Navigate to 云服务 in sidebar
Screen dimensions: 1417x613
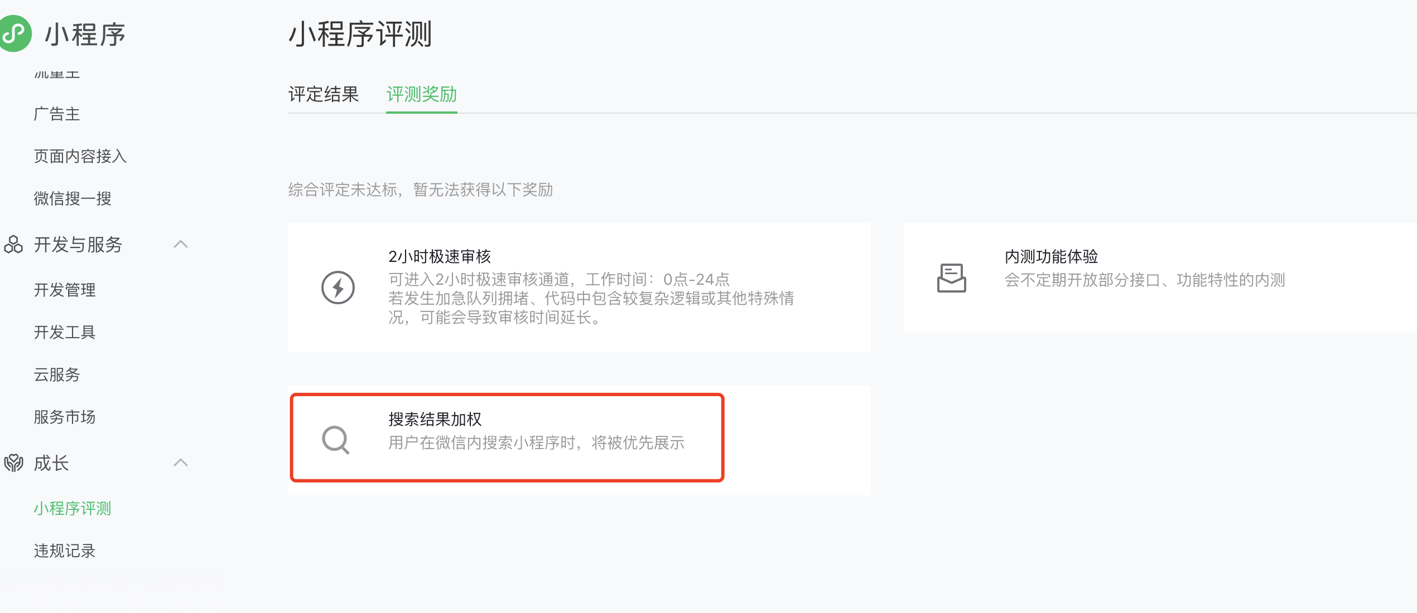(x=57, y=374)
